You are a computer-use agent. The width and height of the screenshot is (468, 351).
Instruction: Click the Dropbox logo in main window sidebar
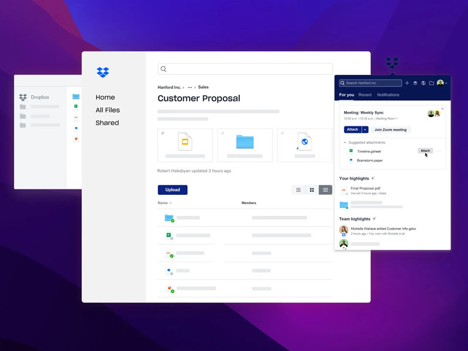click(103, 72)
